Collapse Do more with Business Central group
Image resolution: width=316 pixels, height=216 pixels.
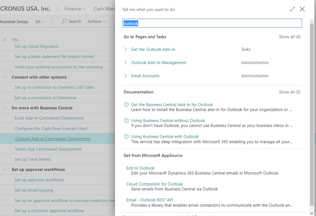(x=5, y=108)
